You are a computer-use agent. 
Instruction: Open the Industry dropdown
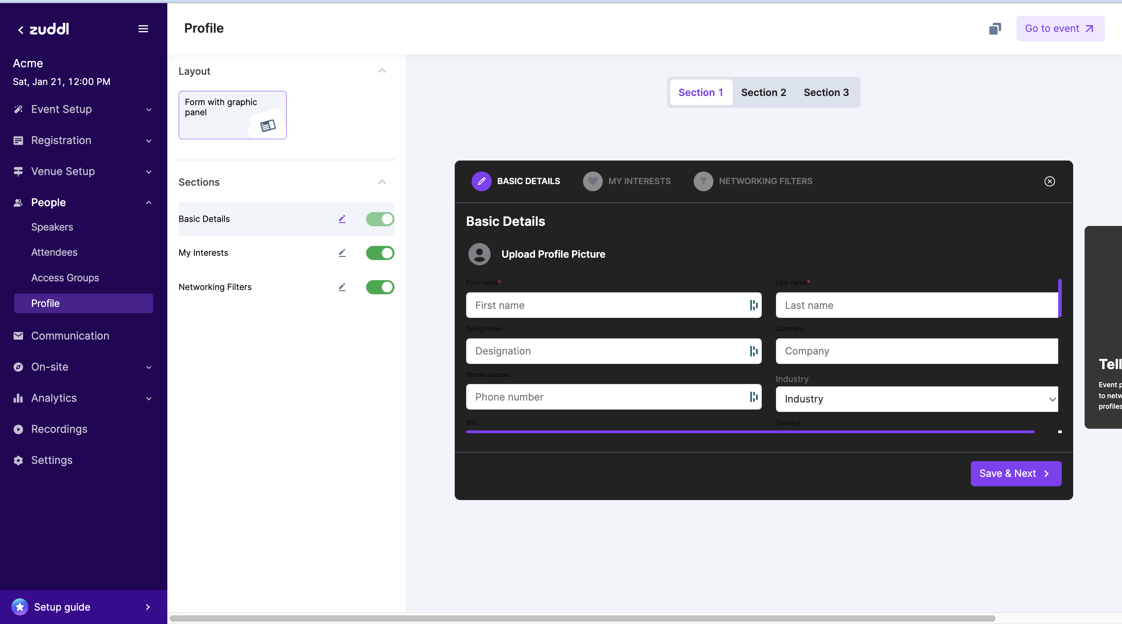[916, 399]
